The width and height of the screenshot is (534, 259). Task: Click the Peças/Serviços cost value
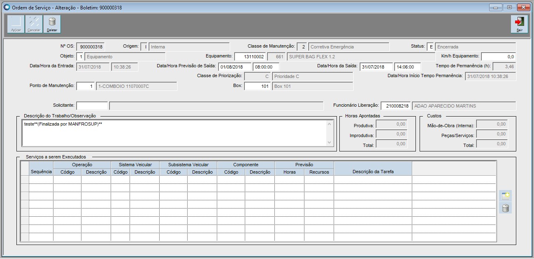(x=492, y=134)
